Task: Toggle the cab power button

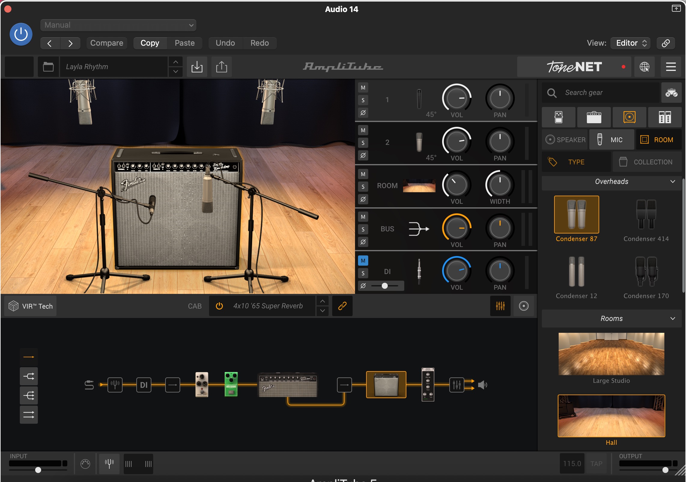Action: pos(220,306)
